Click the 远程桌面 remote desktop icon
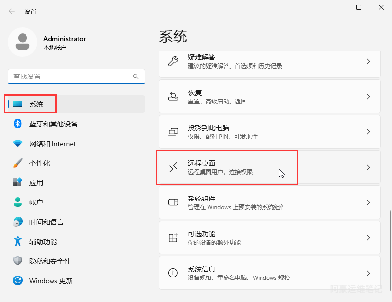Screen dimensions: 392x302 point(173,167)
